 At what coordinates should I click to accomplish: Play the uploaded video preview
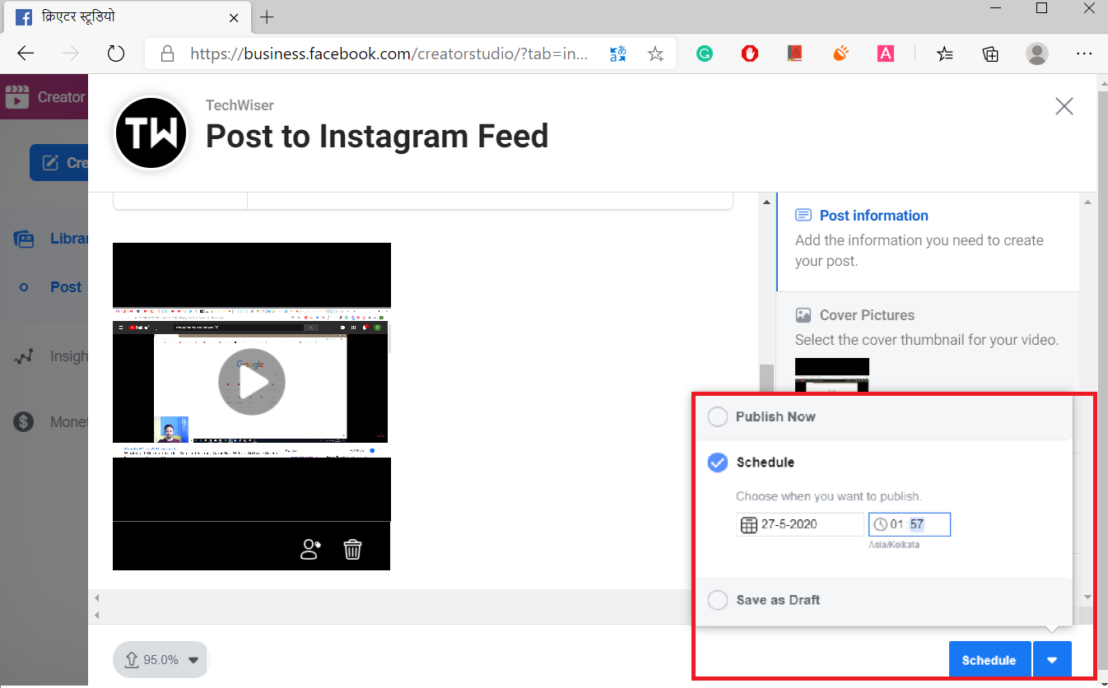pos(251,382)
